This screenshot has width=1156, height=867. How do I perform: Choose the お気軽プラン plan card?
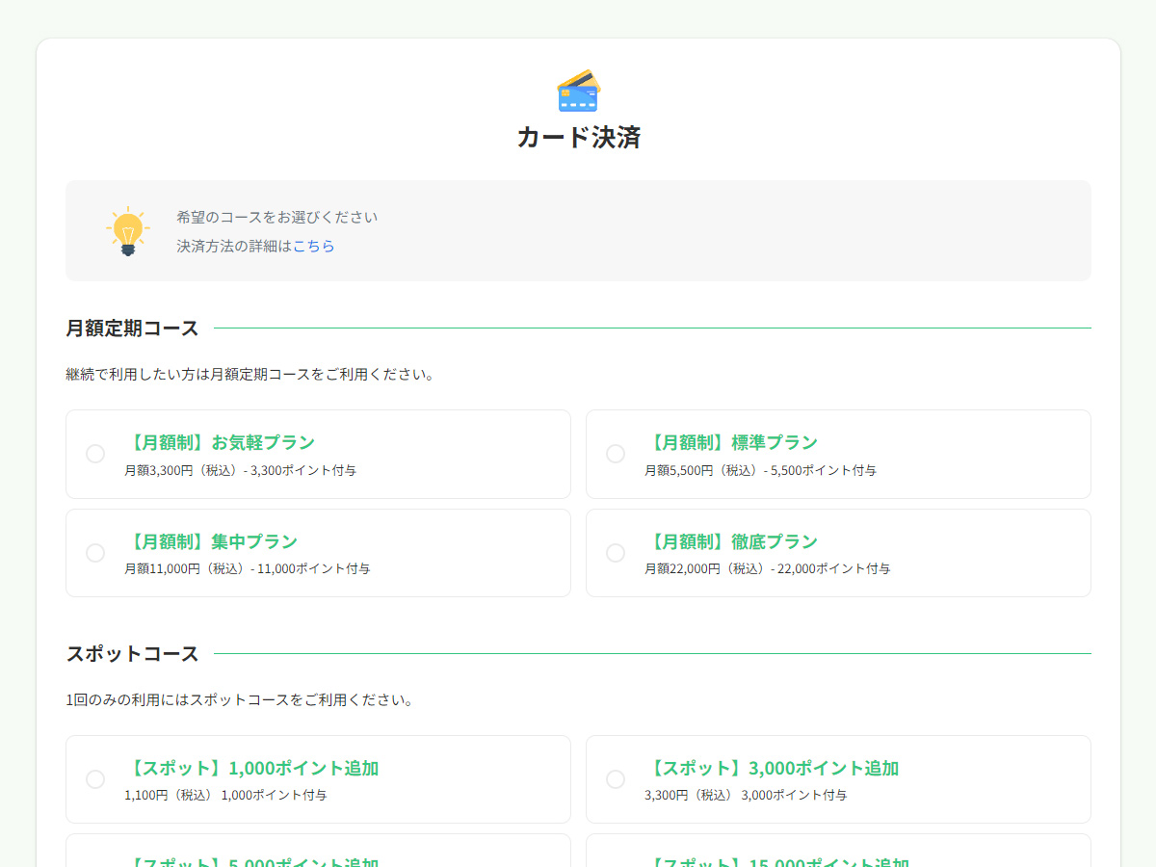click(318, 454)
